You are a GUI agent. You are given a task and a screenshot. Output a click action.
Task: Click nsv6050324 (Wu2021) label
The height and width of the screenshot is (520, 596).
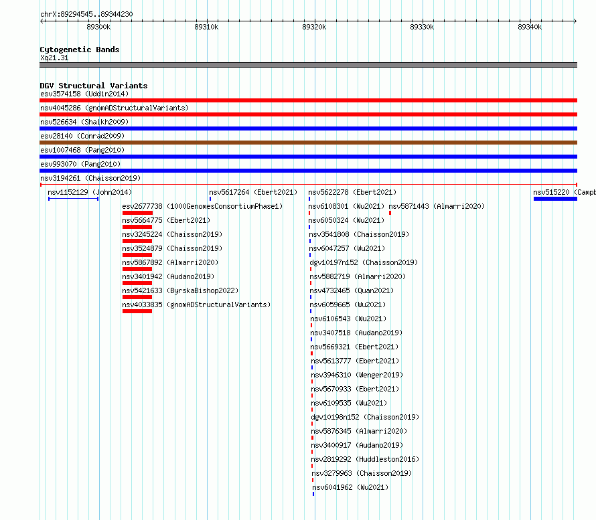[x=346, y=220]
